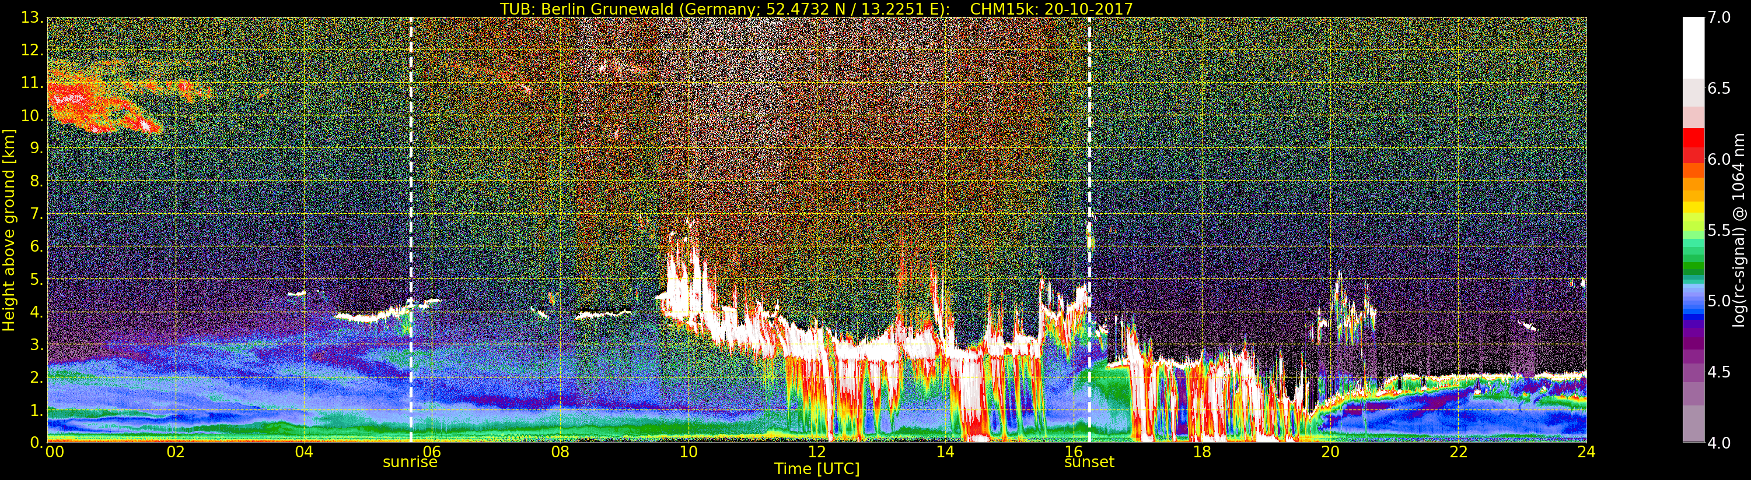Screen dimensions: 1751x480
Task: Click time-axis tick "08"
Action: (560, 451)
